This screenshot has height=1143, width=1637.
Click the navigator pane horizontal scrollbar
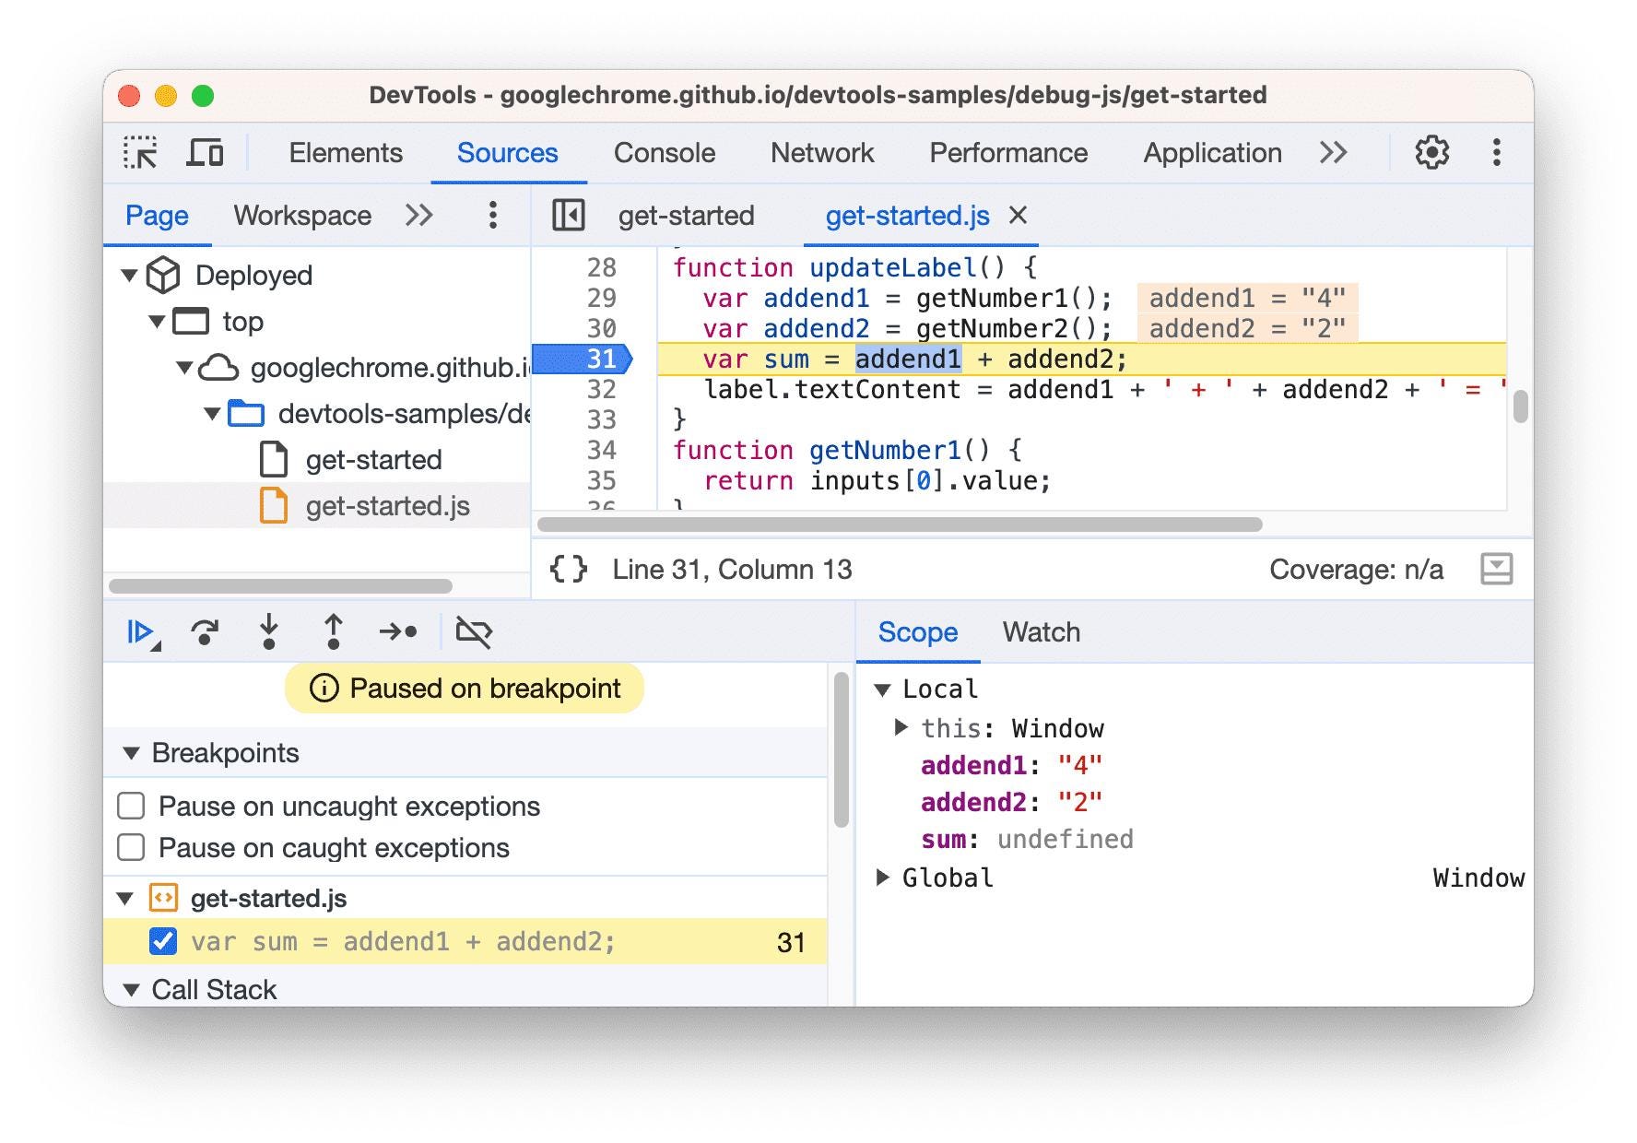pyautogui.click(x=280, y=586)
